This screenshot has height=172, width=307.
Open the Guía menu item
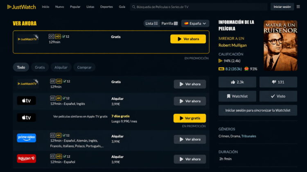[x=122, y=7]
